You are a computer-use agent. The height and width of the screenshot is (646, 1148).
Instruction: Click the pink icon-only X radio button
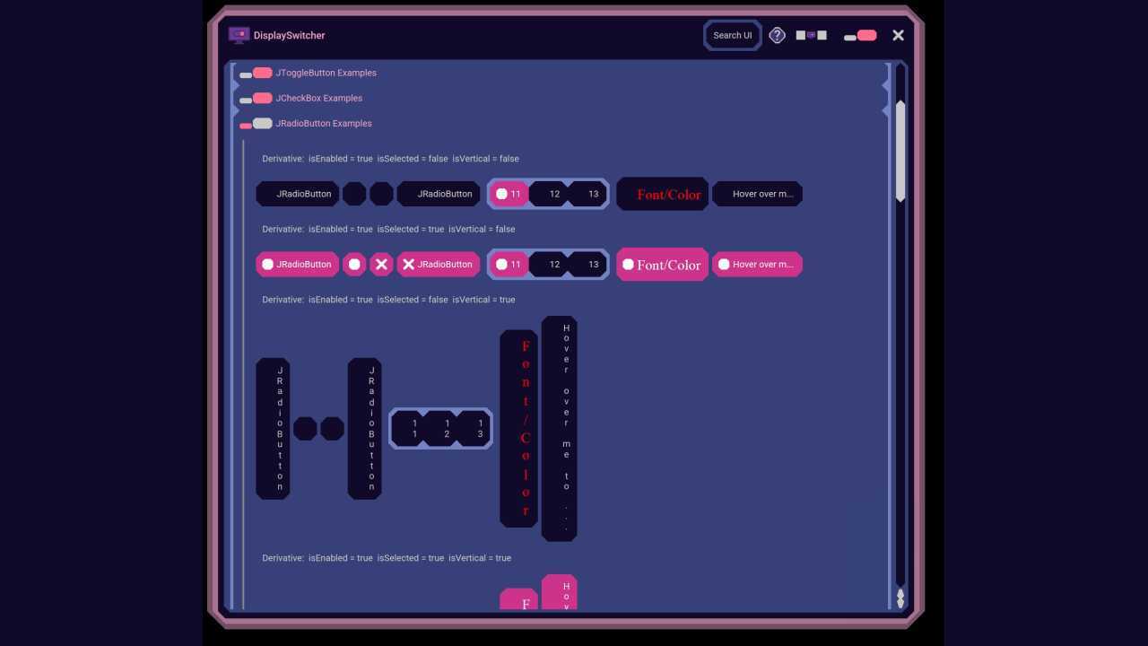point(381,265)
